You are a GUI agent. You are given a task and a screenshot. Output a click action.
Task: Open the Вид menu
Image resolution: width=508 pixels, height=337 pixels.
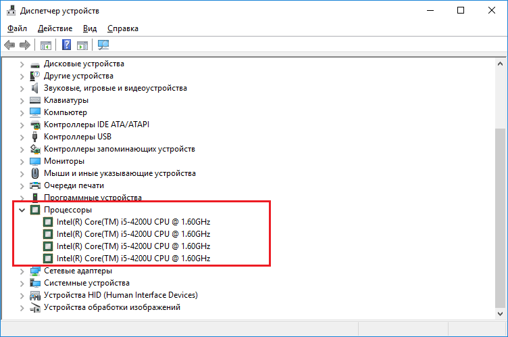pyautogui.click(x=90, y=28)
